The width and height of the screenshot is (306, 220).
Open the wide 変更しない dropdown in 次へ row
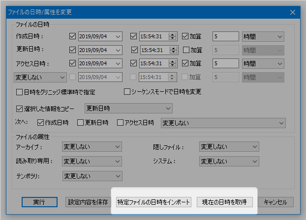(223, 123)
